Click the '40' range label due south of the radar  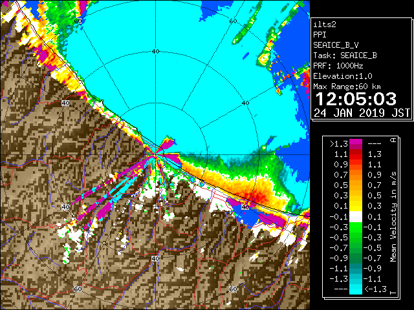tap(155, 258)
